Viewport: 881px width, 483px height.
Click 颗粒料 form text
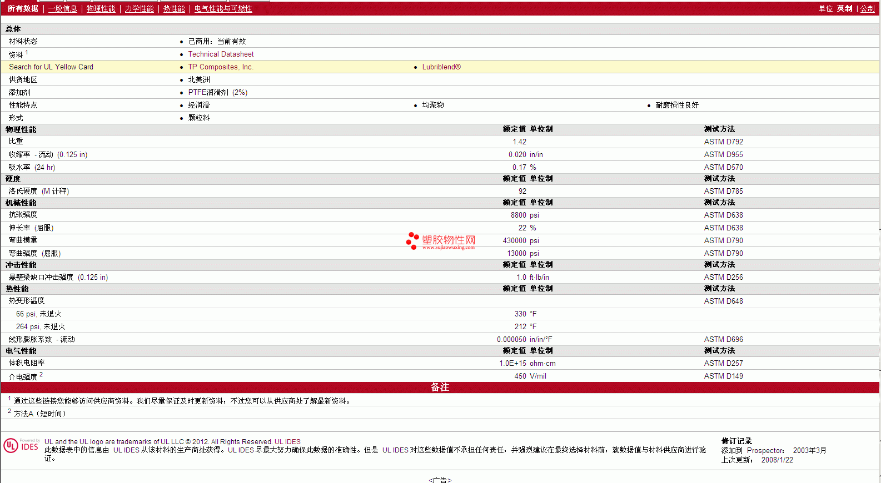(x=199, y=118)
